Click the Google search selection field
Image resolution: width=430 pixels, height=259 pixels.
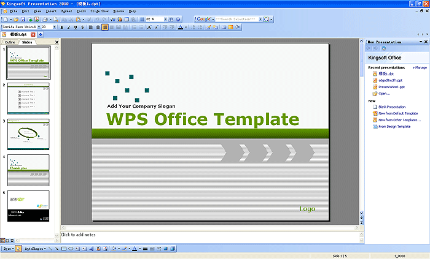tap(237, 20)
